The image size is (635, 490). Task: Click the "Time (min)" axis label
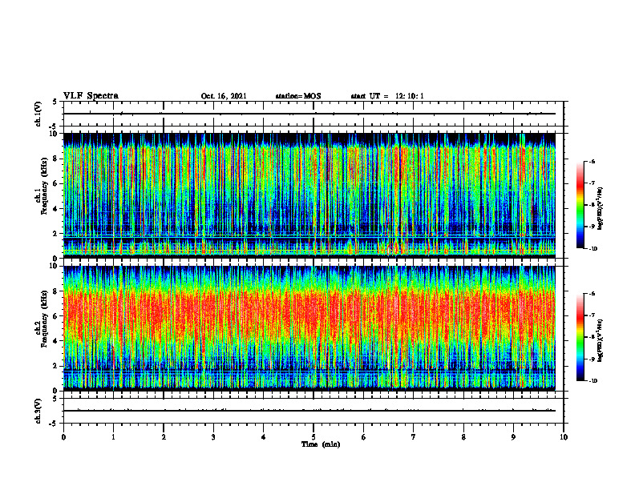321,444
